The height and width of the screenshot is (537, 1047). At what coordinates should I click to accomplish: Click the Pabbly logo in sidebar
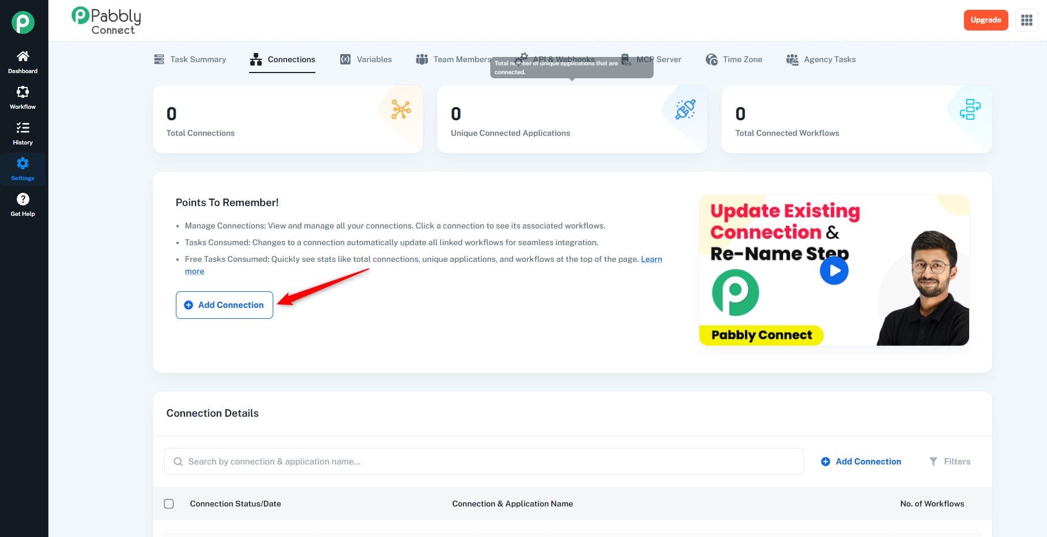23,22
